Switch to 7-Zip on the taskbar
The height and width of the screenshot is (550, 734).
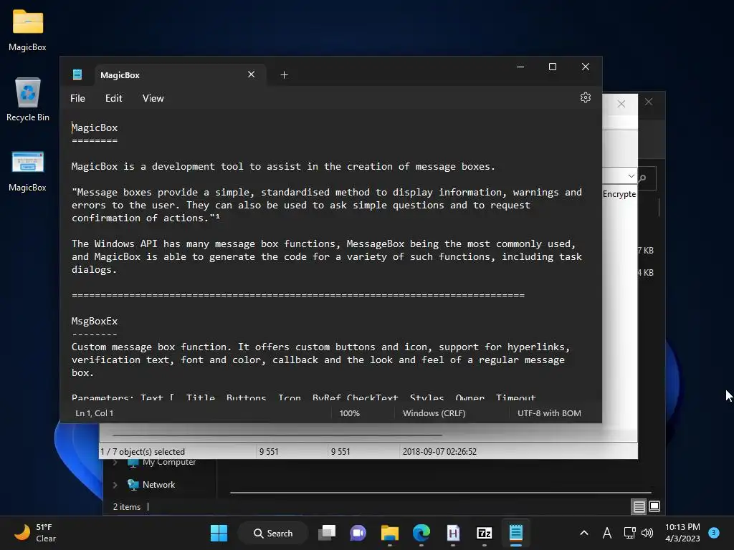click(x=484, y=533)
